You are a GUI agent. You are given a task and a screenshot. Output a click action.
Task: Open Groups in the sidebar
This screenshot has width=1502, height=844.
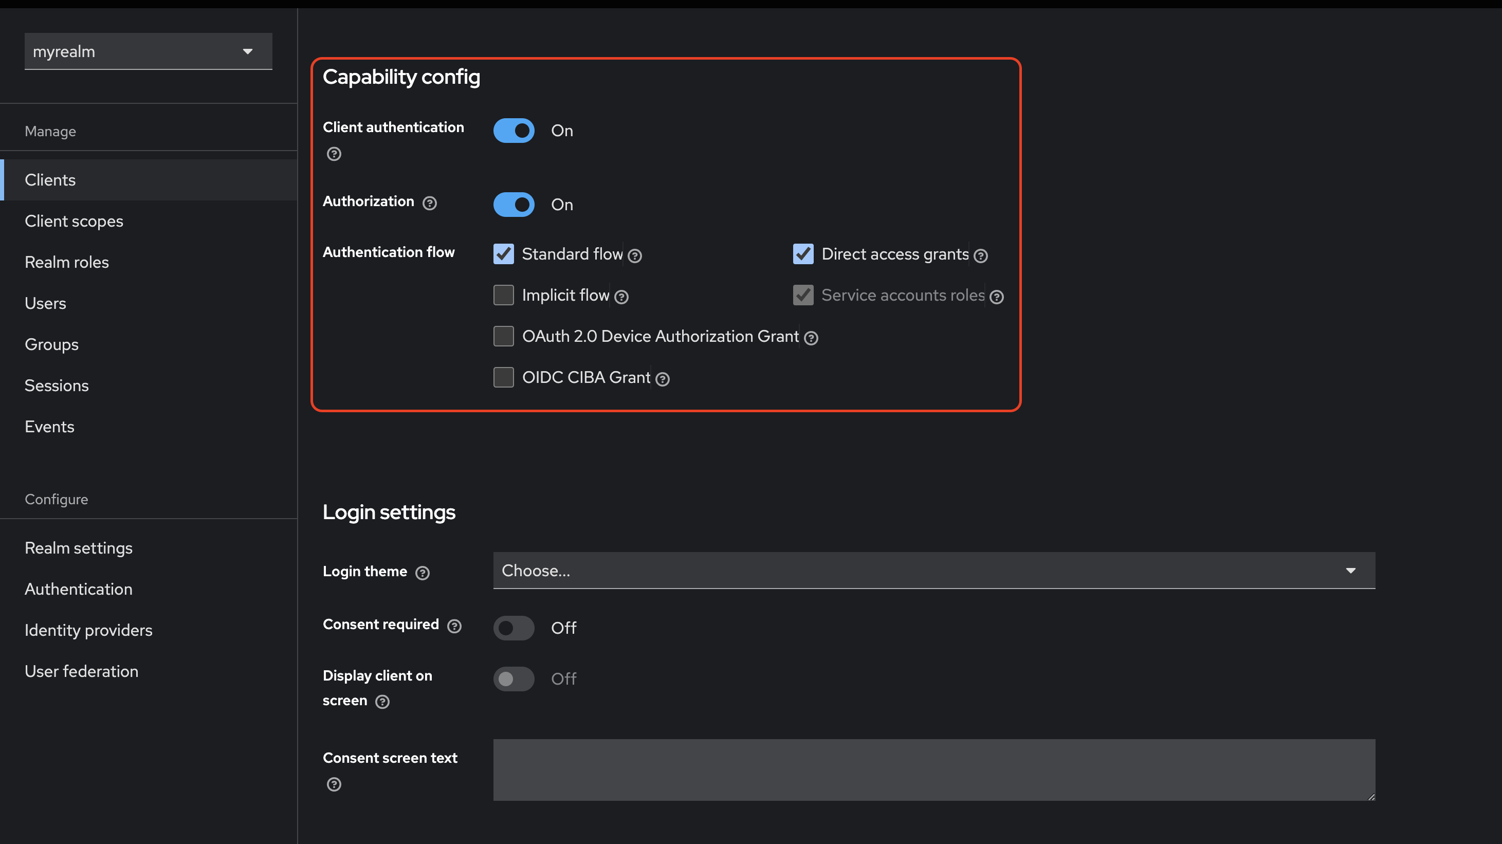point(149,344)
